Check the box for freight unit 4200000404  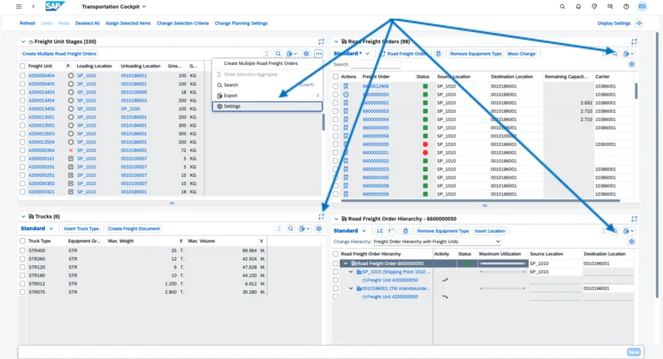pos(23,76)
